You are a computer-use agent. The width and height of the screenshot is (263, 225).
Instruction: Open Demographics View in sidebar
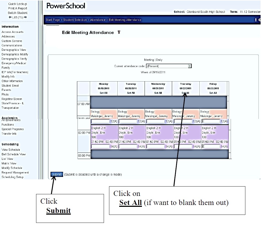(x=14, y=50)
